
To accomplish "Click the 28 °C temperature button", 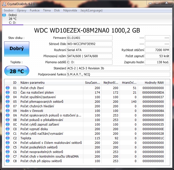I will tap(17, 71).
